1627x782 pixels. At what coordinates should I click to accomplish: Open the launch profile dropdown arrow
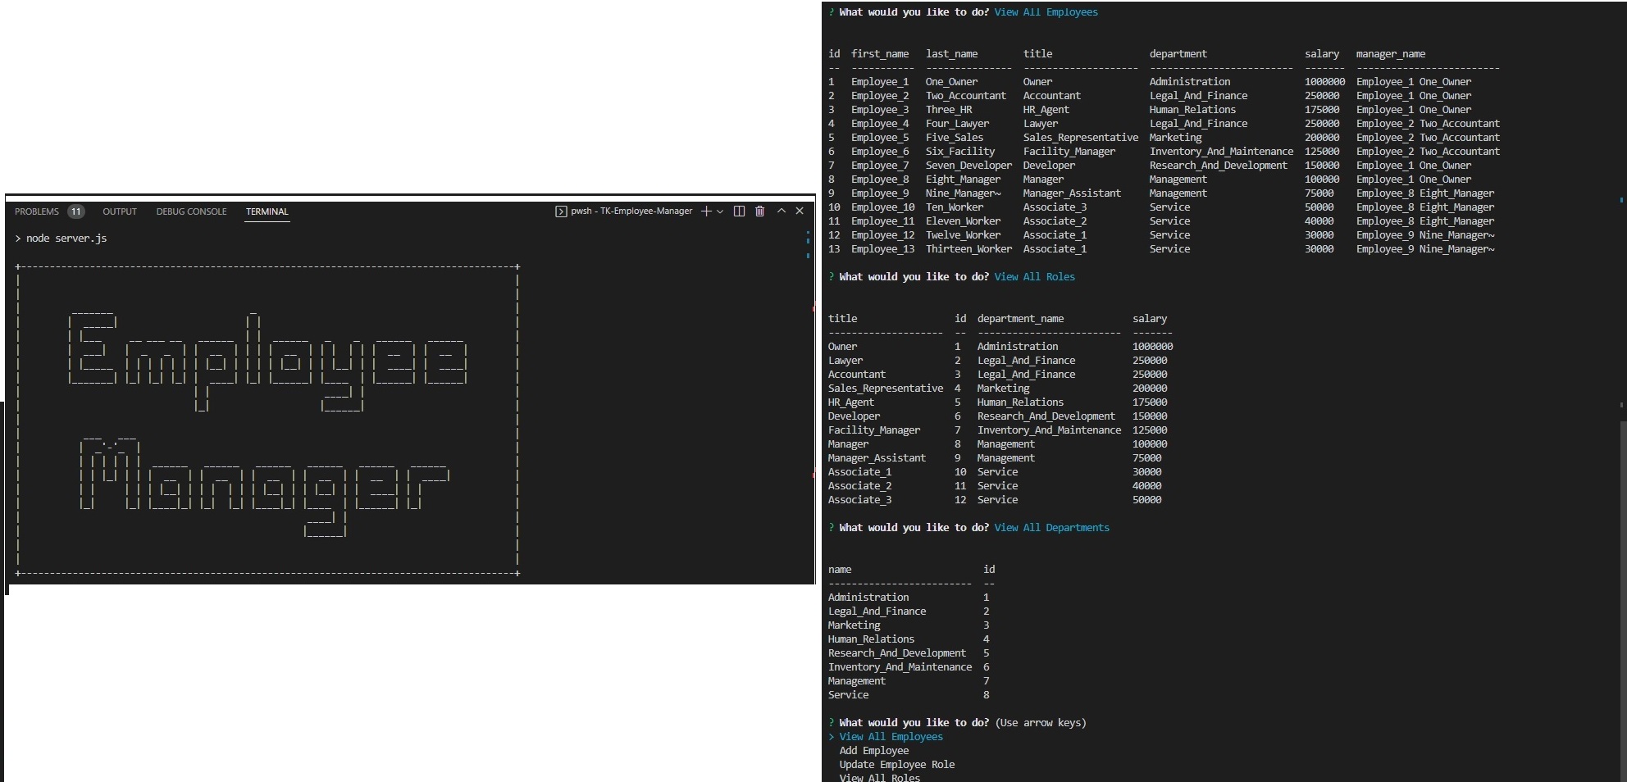tap(720, 211)
